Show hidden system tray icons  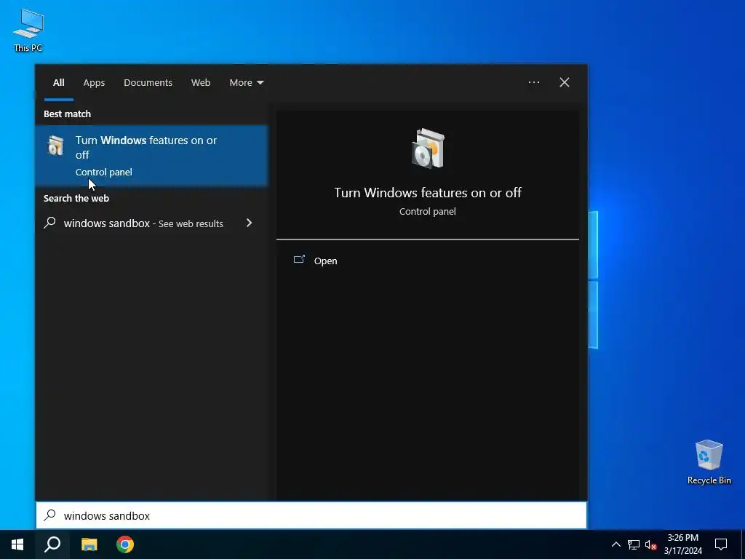pos(615,544)
